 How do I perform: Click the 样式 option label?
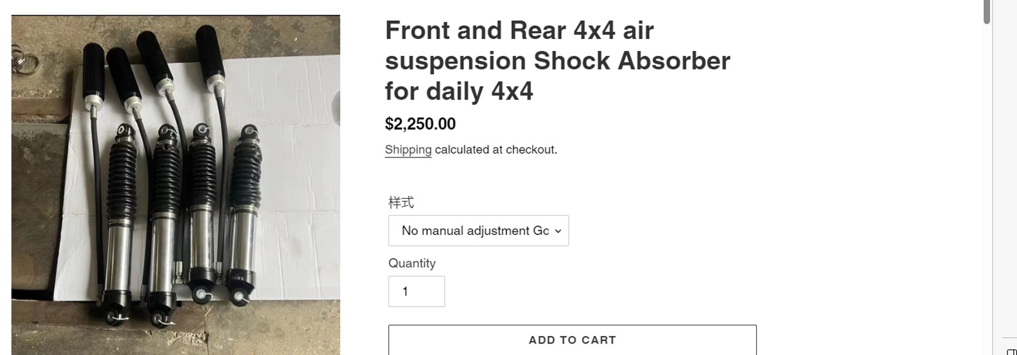pos(401,203)
